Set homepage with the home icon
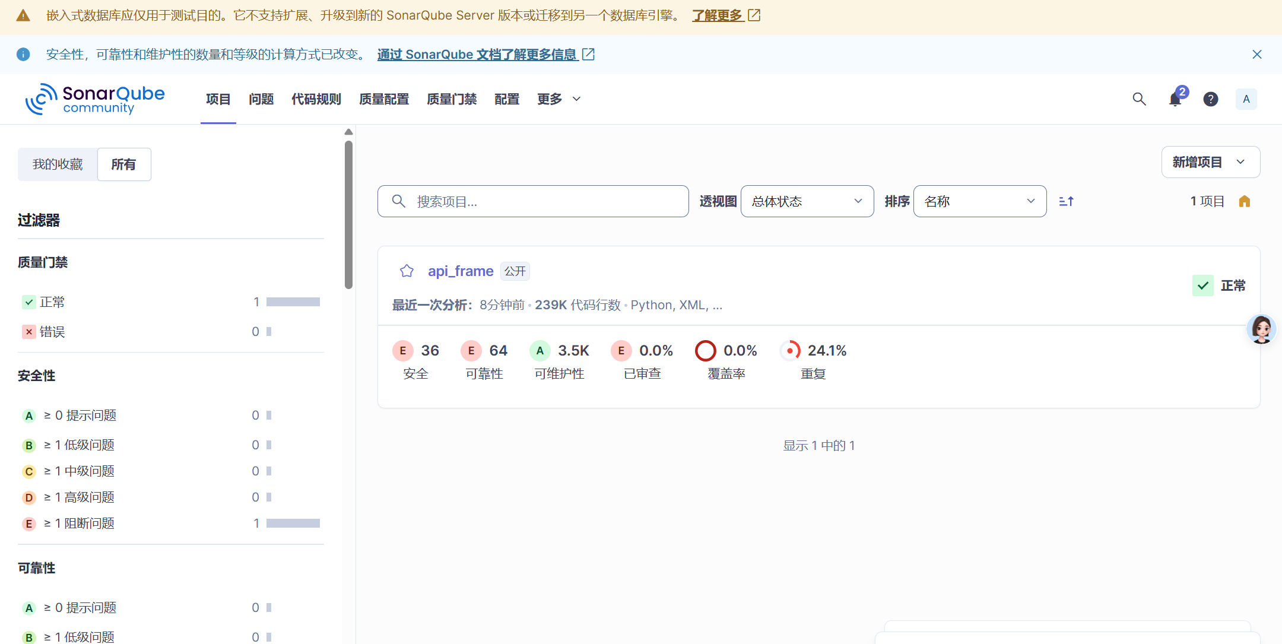The width and height of the screenshot is (1282, 644). pyautogui.click(x=1245, y=202)
